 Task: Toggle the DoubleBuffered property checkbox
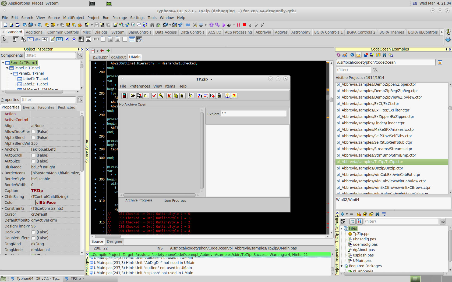[33, 238]
